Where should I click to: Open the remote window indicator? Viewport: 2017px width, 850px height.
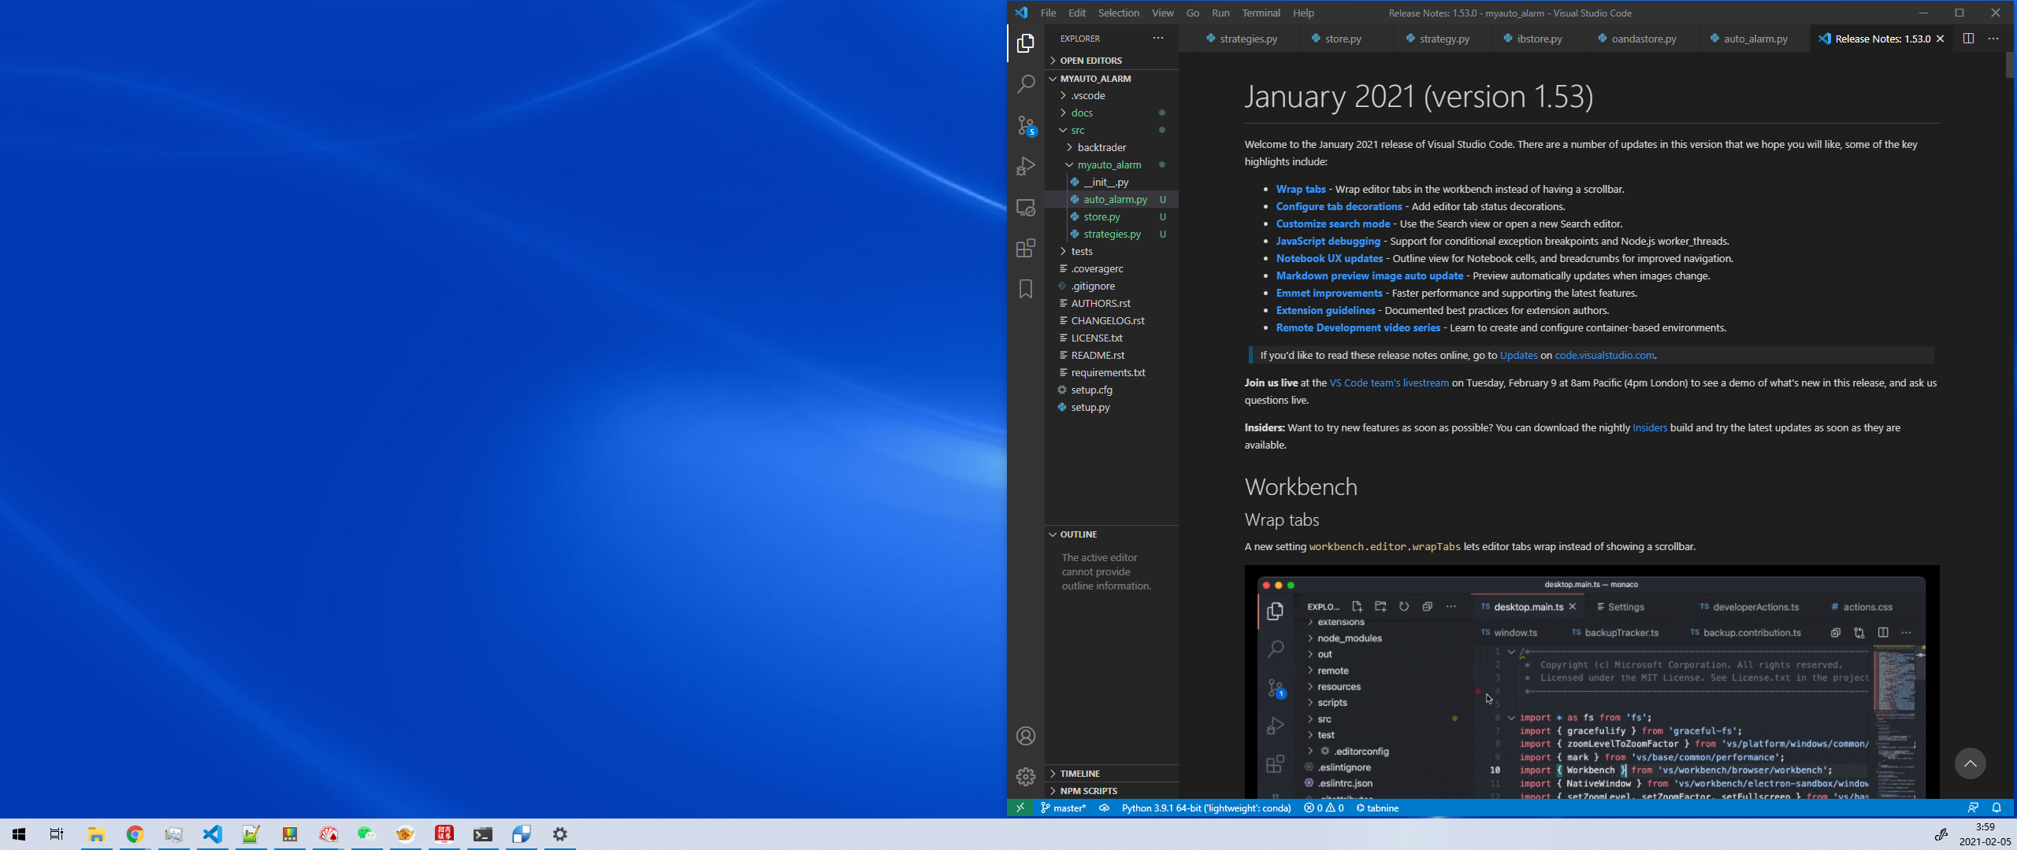coord(1020,807)
